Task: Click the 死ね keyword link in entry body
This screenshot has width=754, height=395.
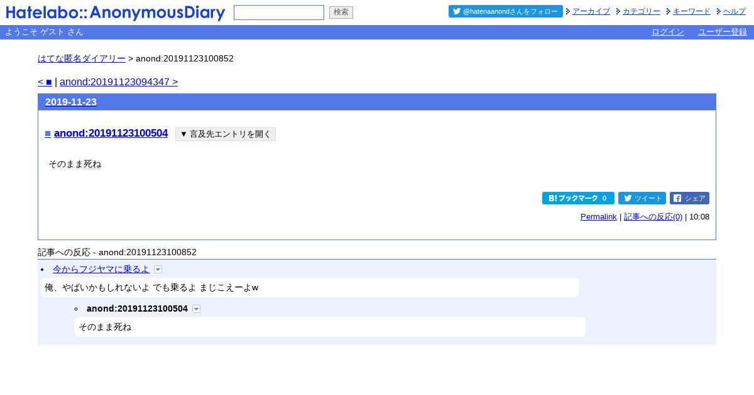Action: [92, 164]
